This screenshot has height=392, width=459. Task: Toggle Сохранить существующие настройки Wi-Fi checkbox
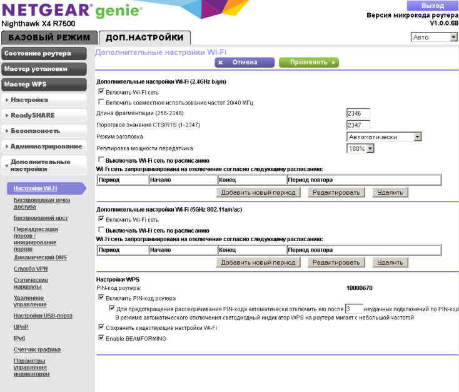(101, 327)
